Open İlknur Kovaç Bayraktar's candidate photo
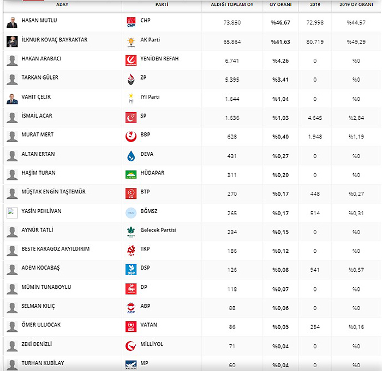The width and height of the screenshot is (382, 371). [x=12, y=41]
